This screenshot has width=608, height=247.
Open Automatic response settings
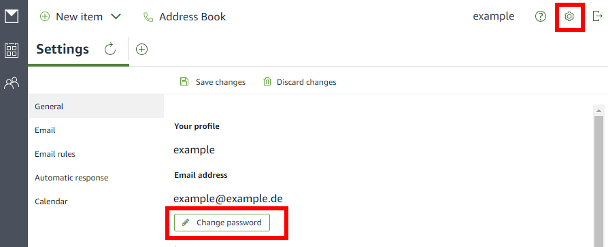(96, 178)
